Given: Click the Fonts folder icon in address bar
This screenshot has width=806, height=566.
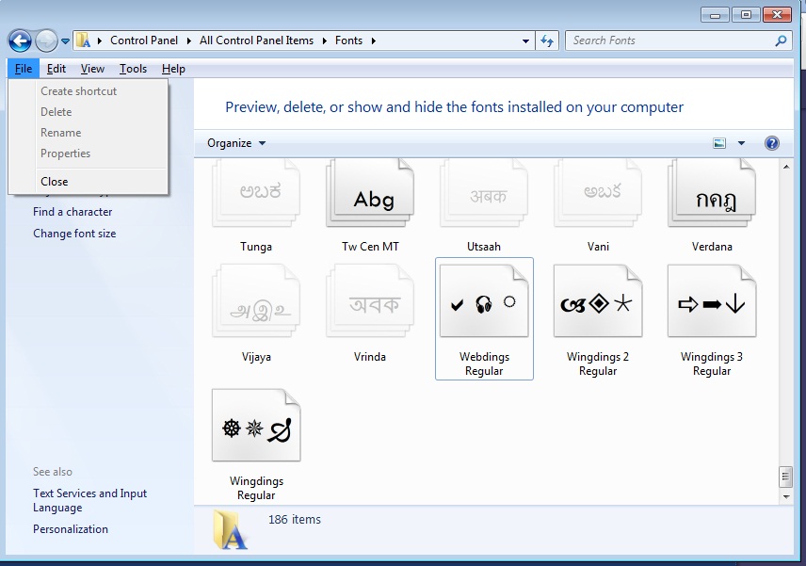Looking at the screenshot, I should pyautogui.click(x=83, y=40).
